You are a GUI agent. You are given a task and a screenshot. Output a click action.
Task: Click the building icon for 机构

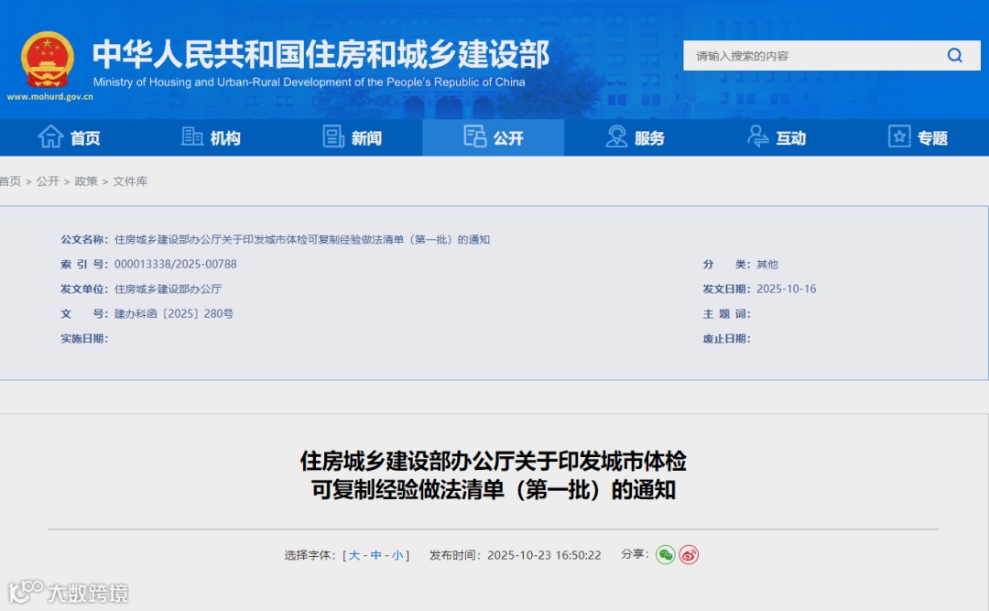(x=192, y=137)
